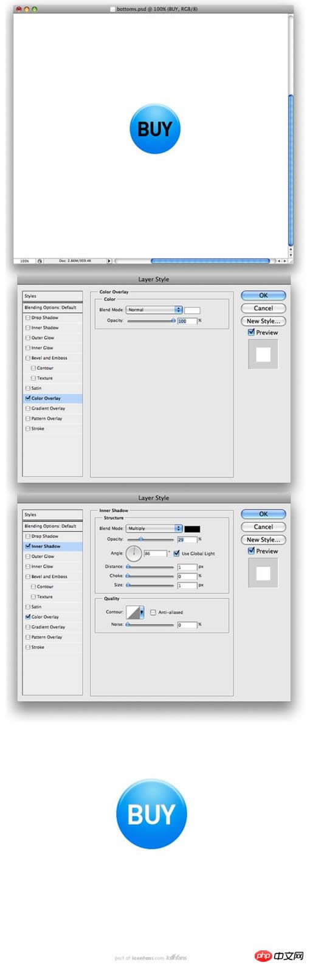310x968 pixels.
Task: Click Cancel in the Inner Shadow dialog
Action: [x=263, y=527]
